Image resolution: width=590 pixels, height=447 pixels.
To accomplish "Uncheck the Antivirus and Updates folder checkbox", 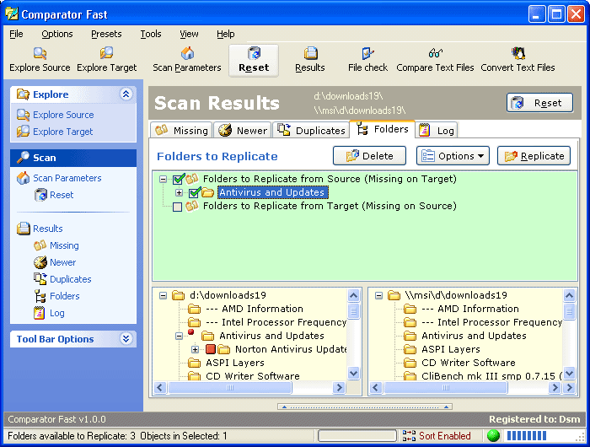I will pyautogui.click(x=194, y=193).
